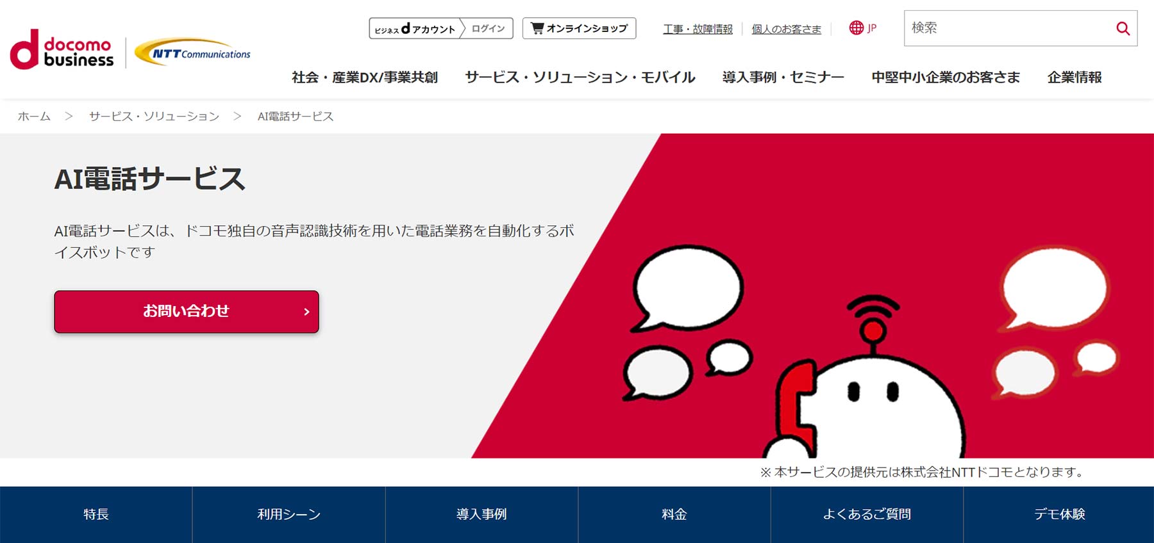This screenshot has width=1154, height=543.
Task: Jump to 利用シーン section tab
Action: [x=288, y=514]
